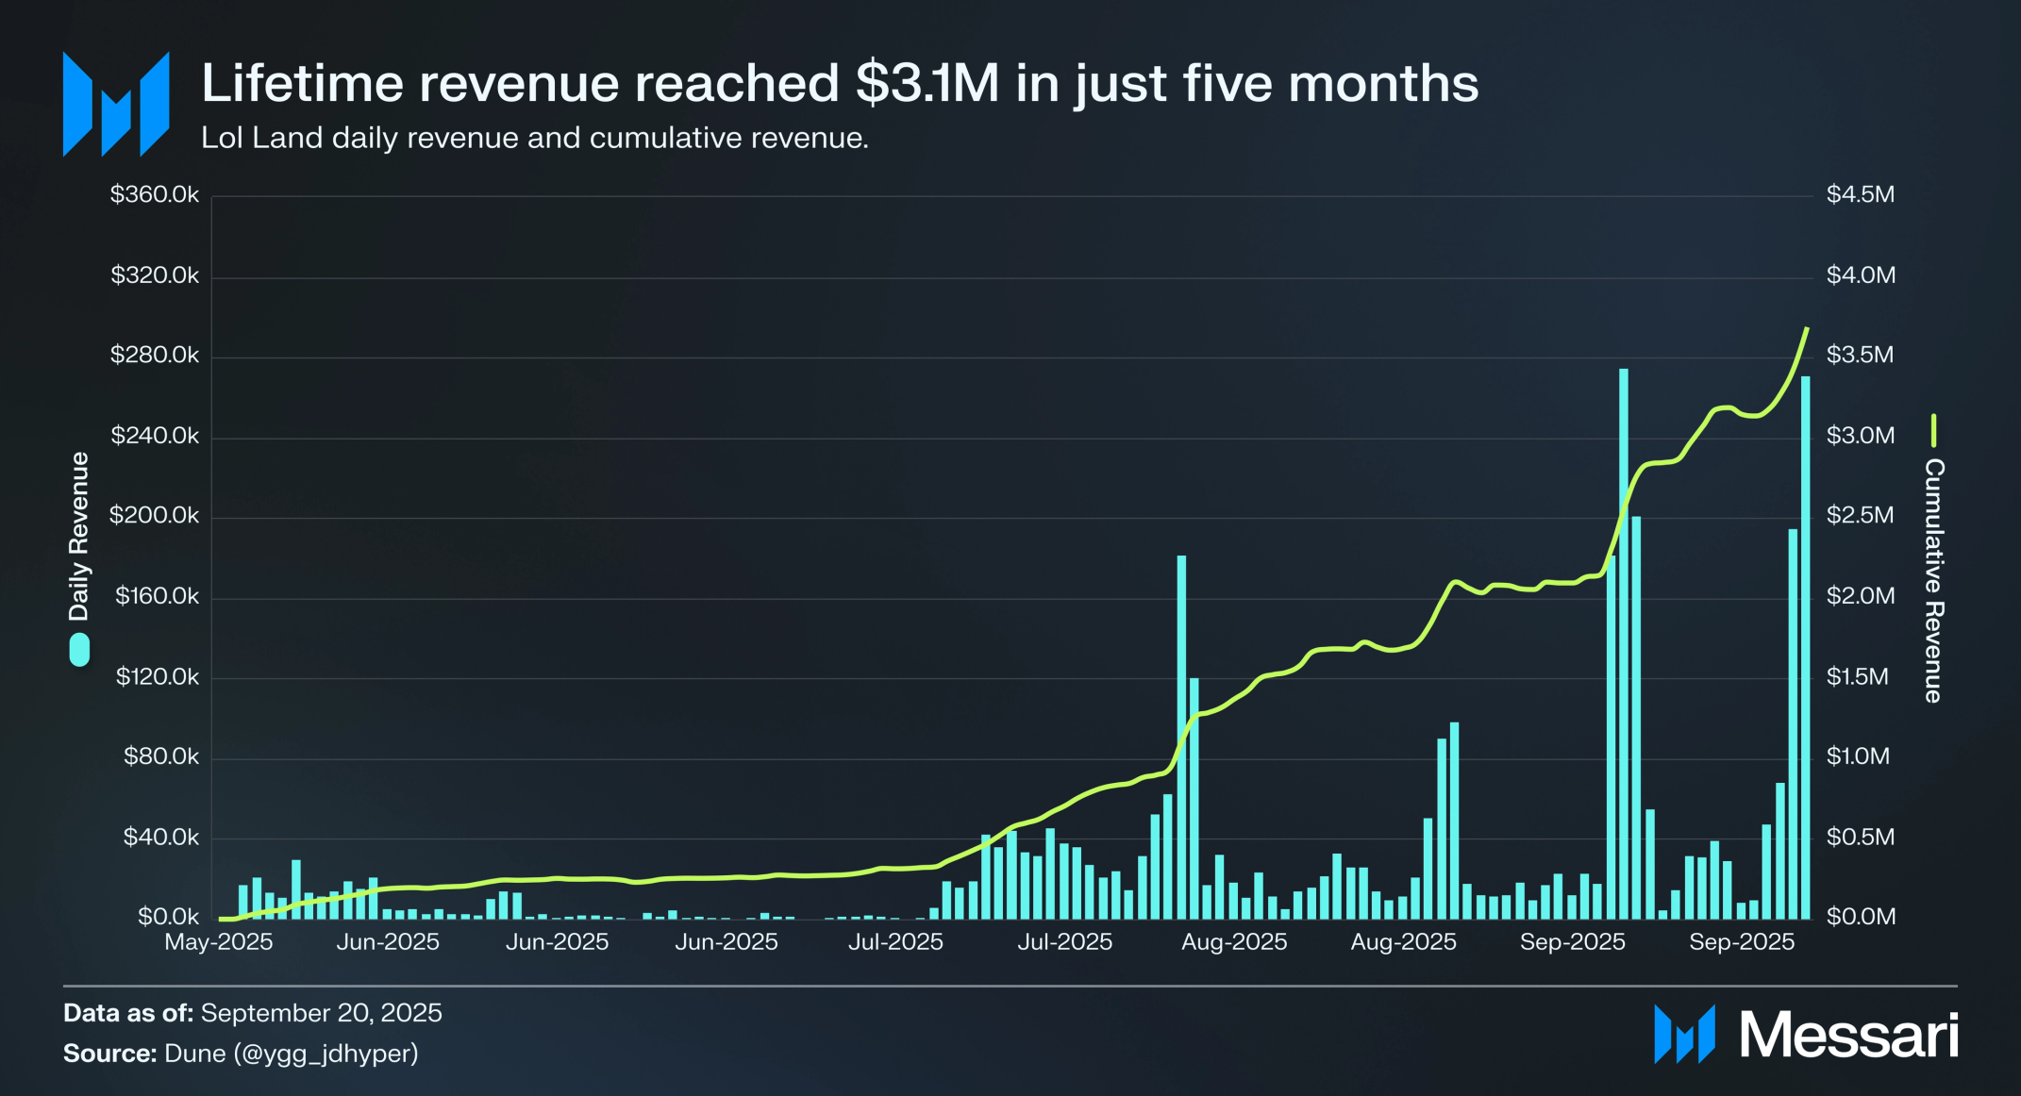
Task: Click the September 20, 2025 date text
Action: tap(321, 1012)
